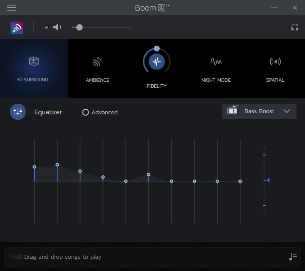Open the playlist music note icon
Viewport: 305px width, 271px height.
(293, 257)
